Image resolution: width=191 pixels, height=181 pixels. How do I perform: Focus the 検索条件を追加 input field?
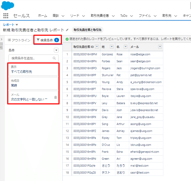(33, 58)
